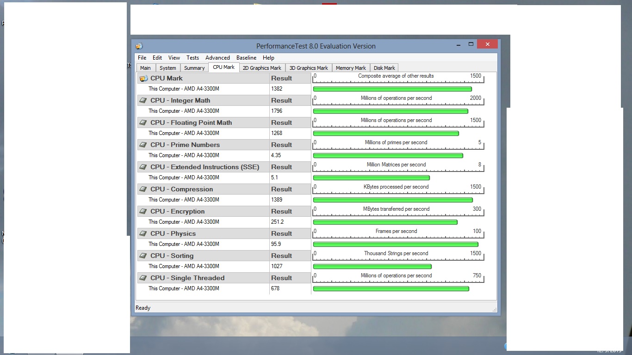
Task: Click the chip icon beside CPU - Compression
Action: tap(144, 189)
